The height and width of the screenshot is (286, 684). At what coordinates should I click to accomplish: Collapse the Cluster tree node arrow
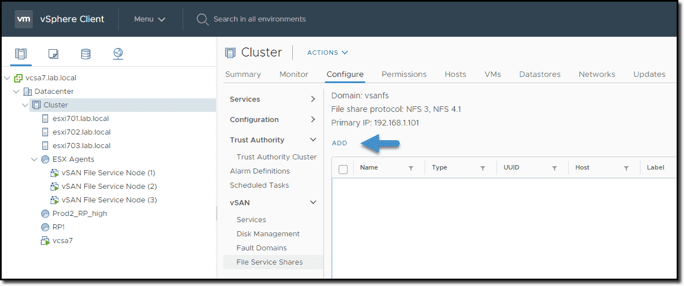pos(25,105)
